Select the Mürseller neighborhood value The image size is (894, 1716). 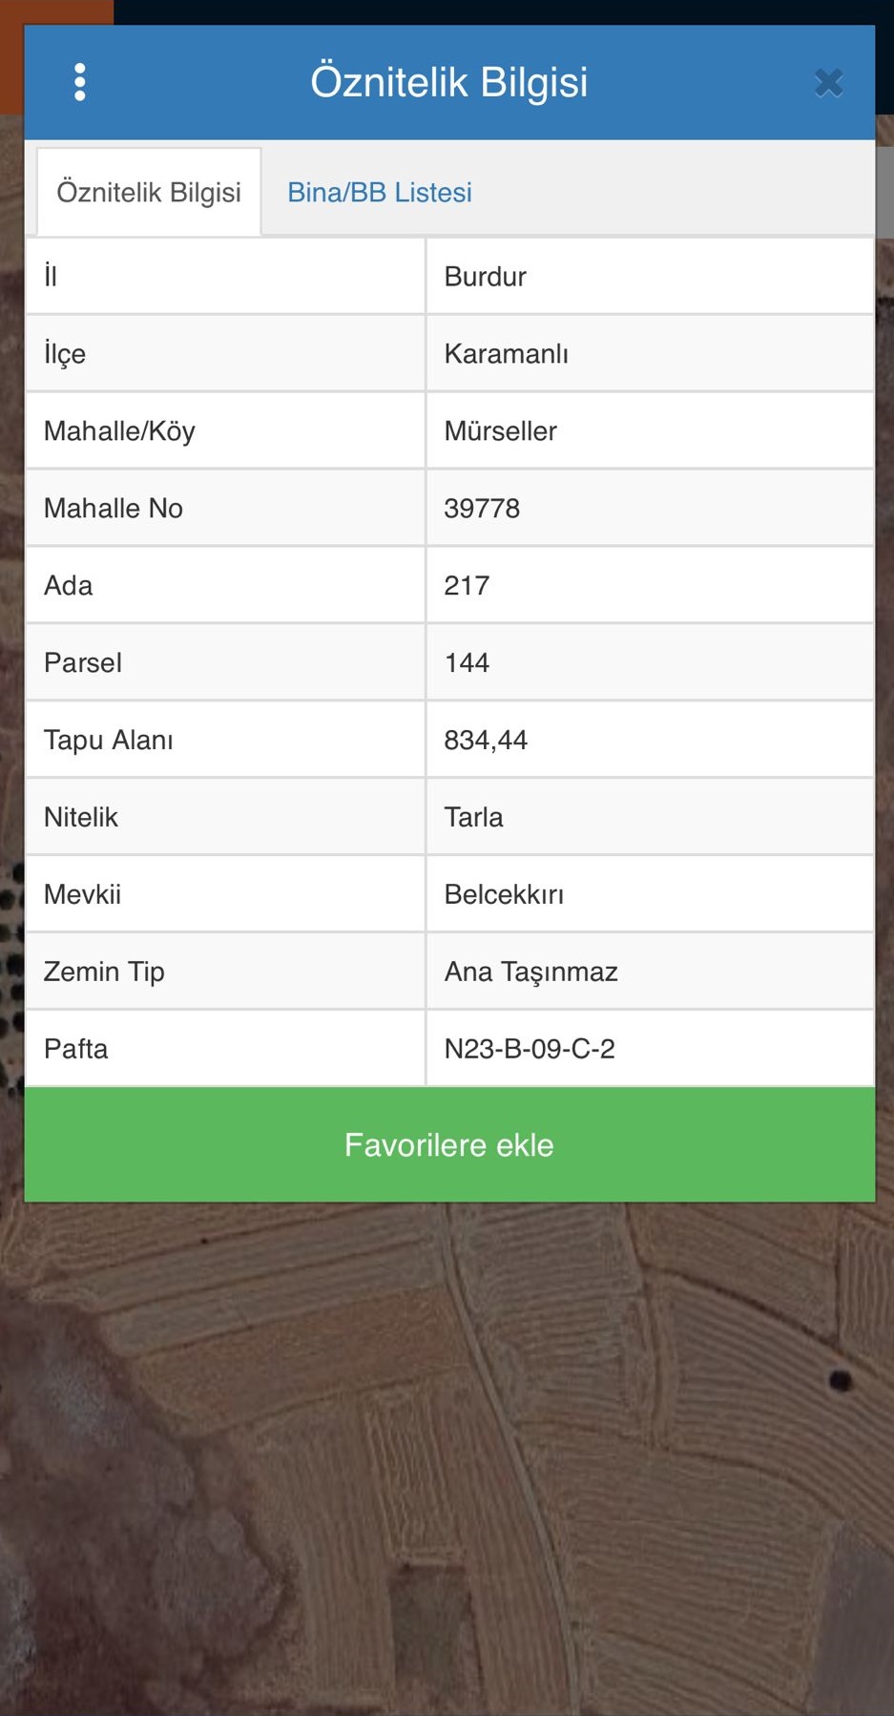click(x=501, y=431)
